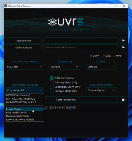The image size is (132, 141).
Task: Click the empty input path field
Action: (81, 41)
